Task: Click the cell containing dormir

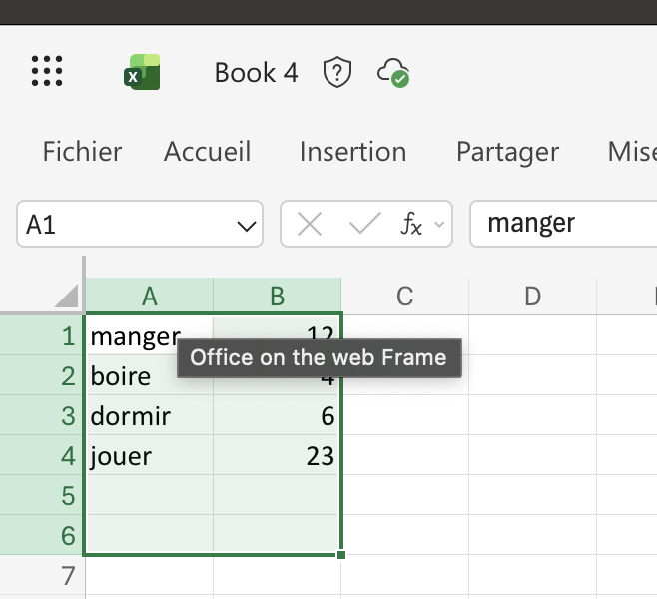Action: point(150,416)
